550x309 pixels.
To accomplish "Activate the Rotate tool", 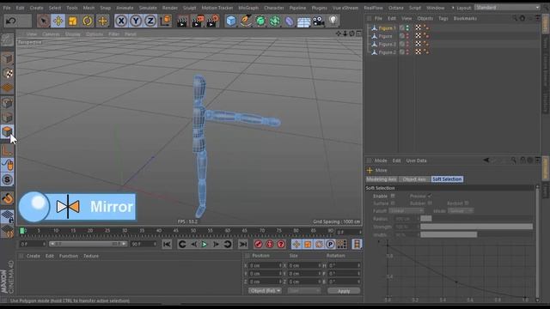I will point(88,21).
